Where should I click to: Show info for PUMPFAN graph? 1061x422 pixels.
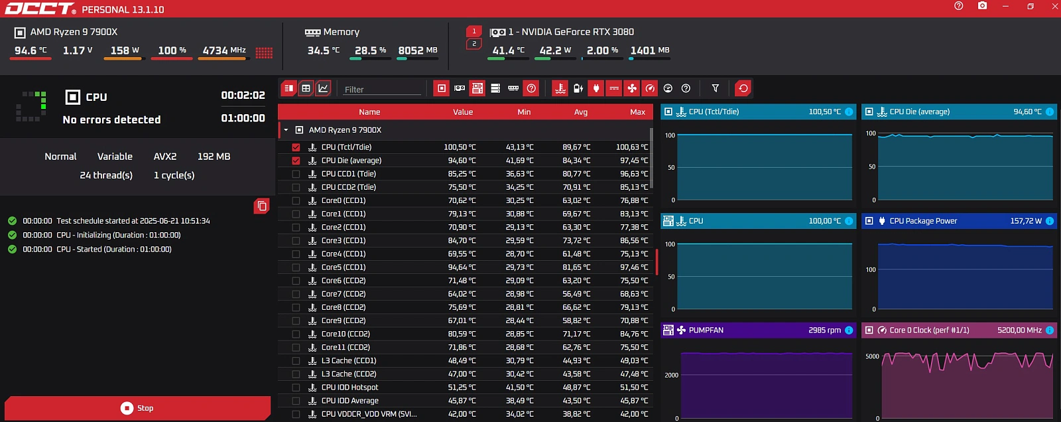coord(849,330)
